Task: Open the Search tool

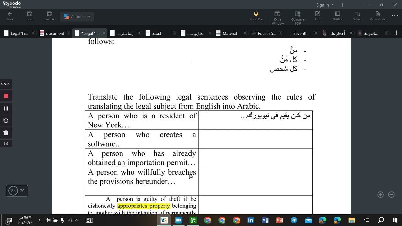Action: coord(357,16)
